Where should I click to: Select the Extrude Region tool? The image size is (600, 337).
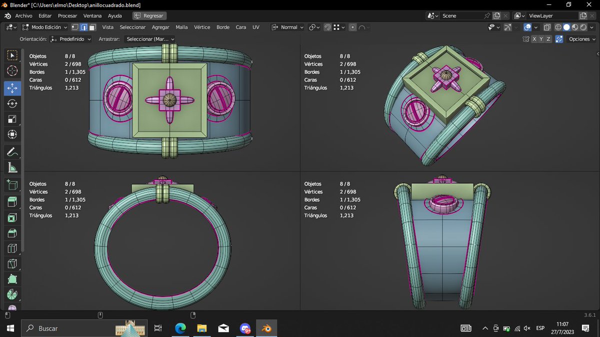pyautogui.click(x=12, y=202)
